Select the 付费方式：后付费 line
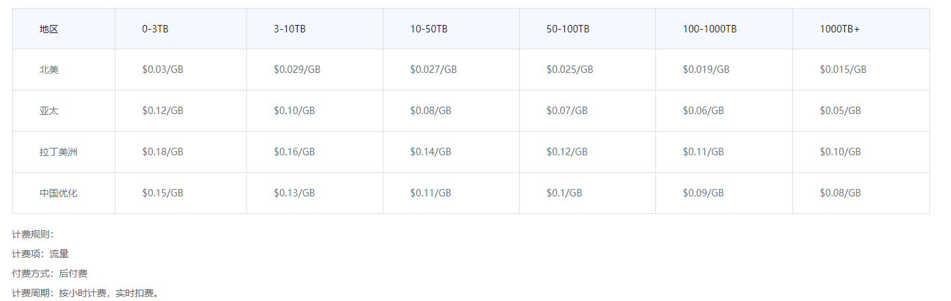This screenshot has height=301, width=951. click(x=49, y=273)
